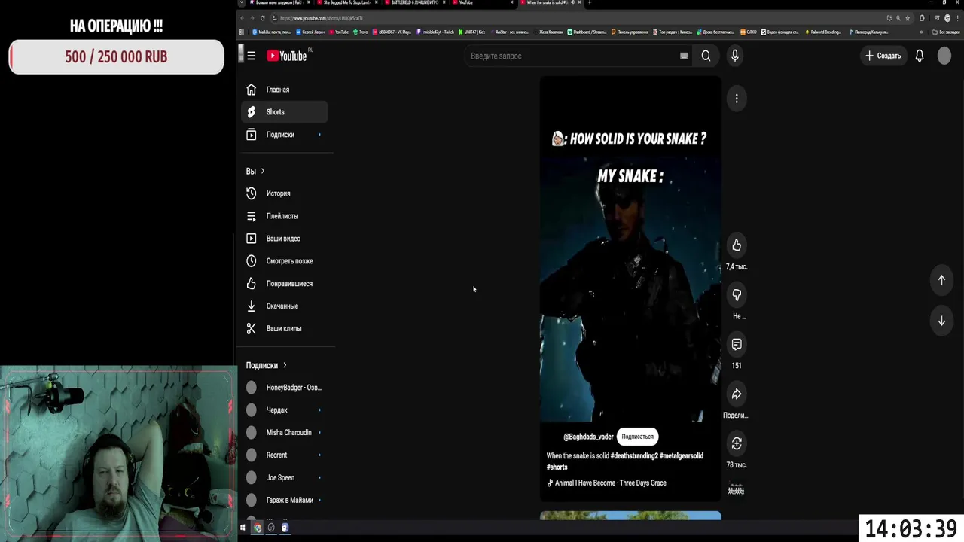Switch to BATTLEFIELD 6 browser tab

tap(414, 2)
